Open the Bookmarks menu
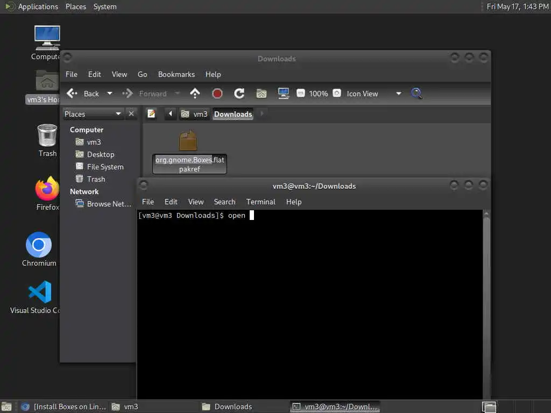 click(176, 74)
